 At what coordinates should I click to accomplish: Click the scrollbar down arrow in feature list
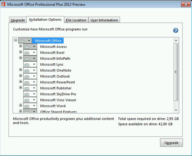coord(176,110)
